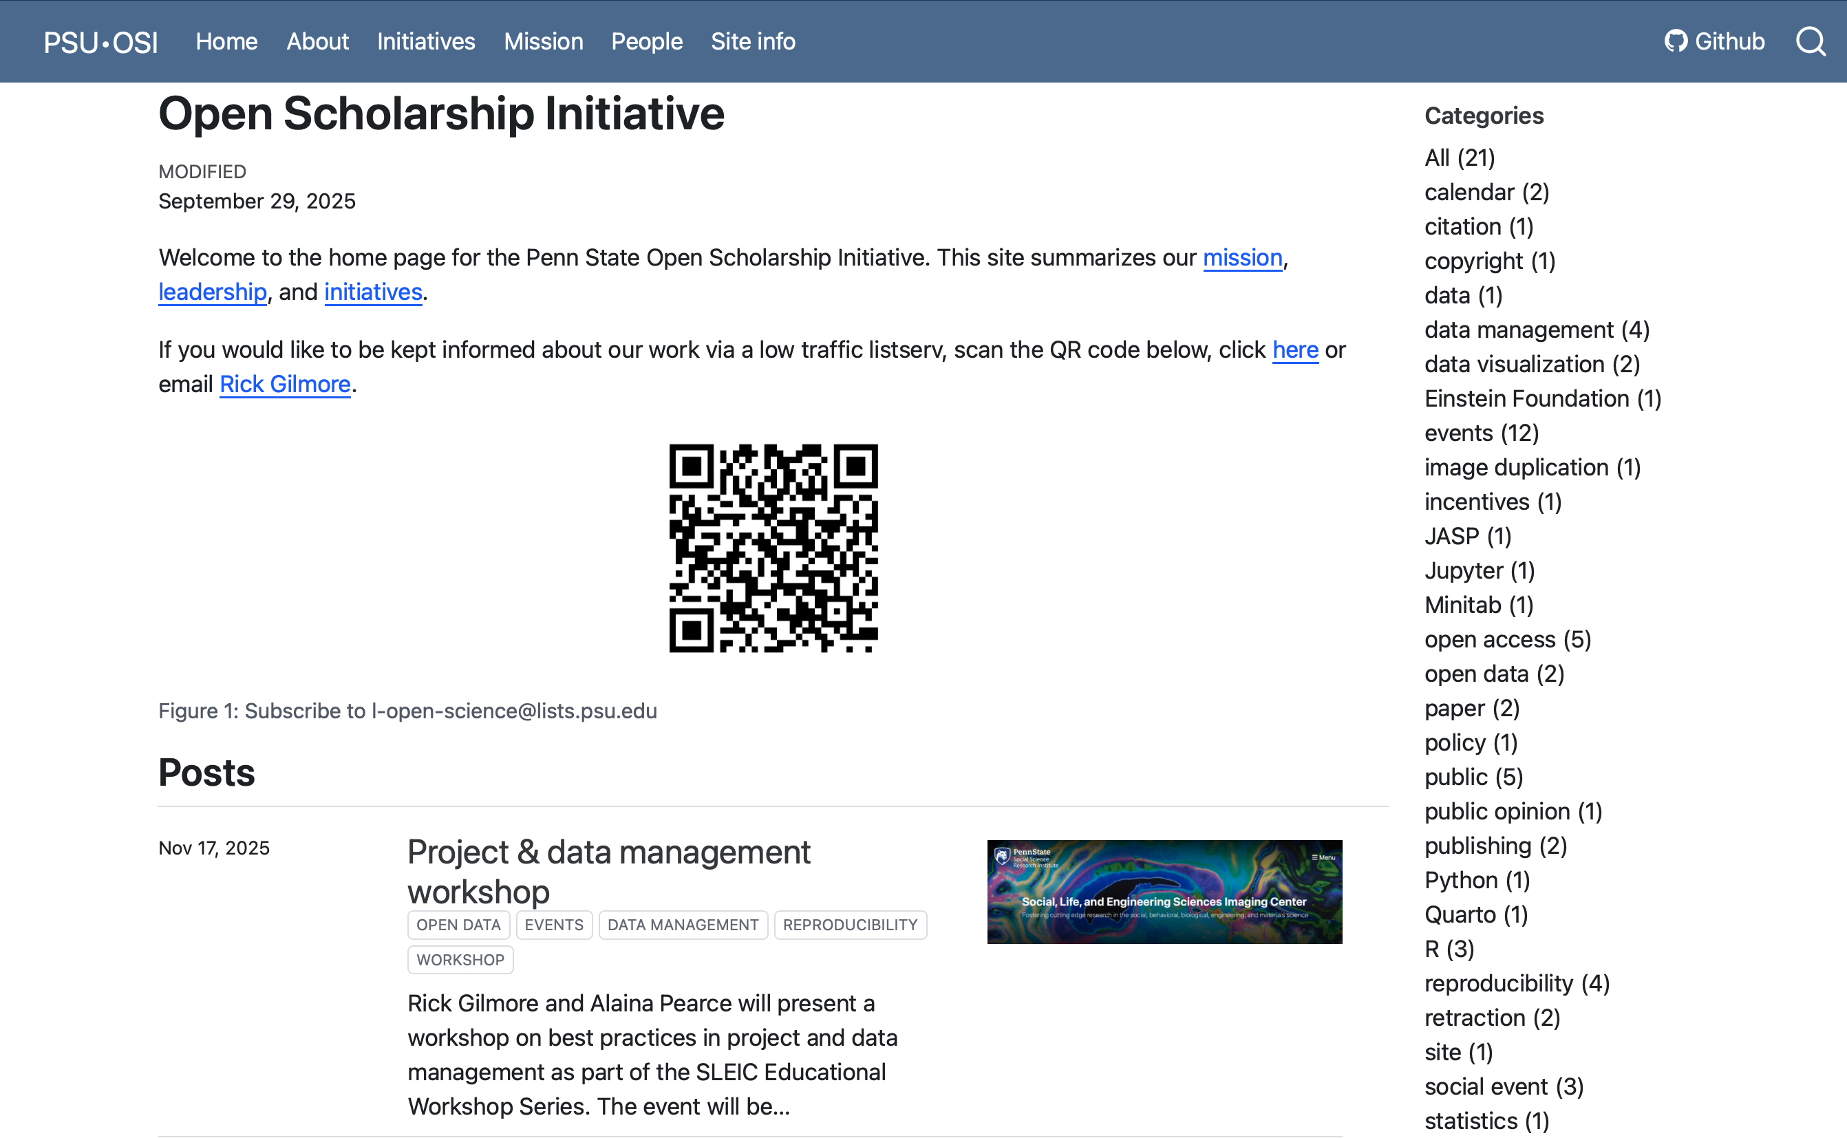1847x1138 pixels.
Task: Open Project & data management workshop post
Action: 608,871
